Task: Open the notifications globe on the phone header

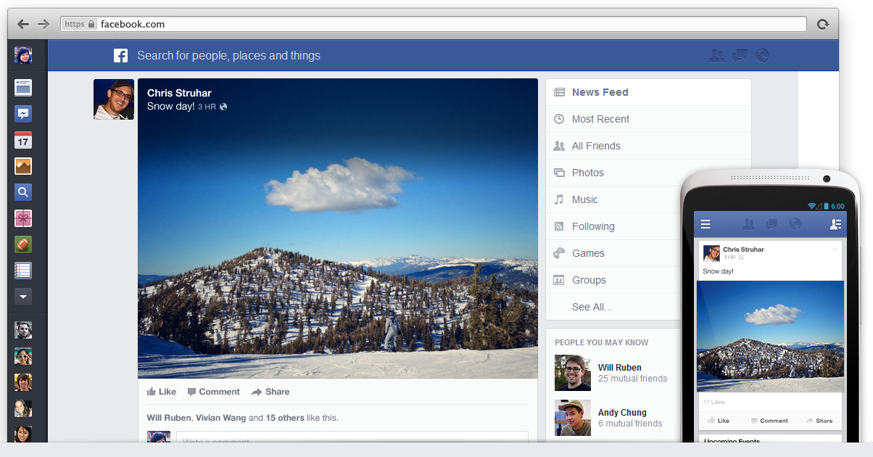Action: (795, 224)
